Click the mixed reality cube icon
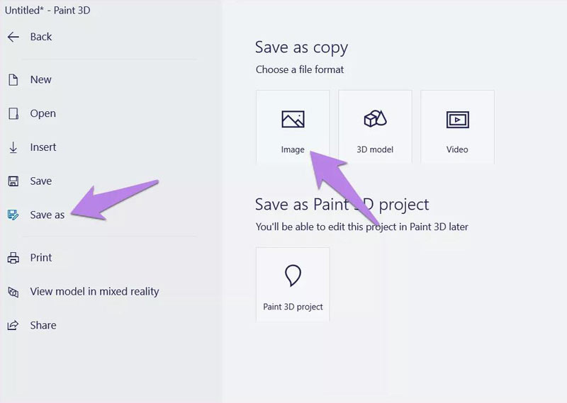The width and height of the screenshot is (567, 403). (x=13, y=292)
